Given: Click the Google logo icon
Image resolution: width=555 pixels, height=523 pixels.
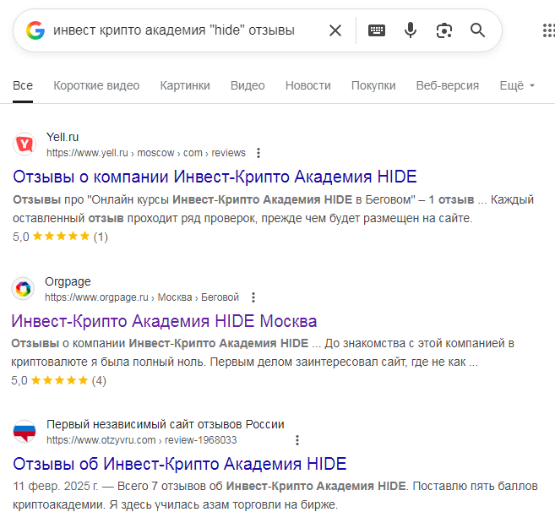Looking at the screenshot, I should [35, 30].
